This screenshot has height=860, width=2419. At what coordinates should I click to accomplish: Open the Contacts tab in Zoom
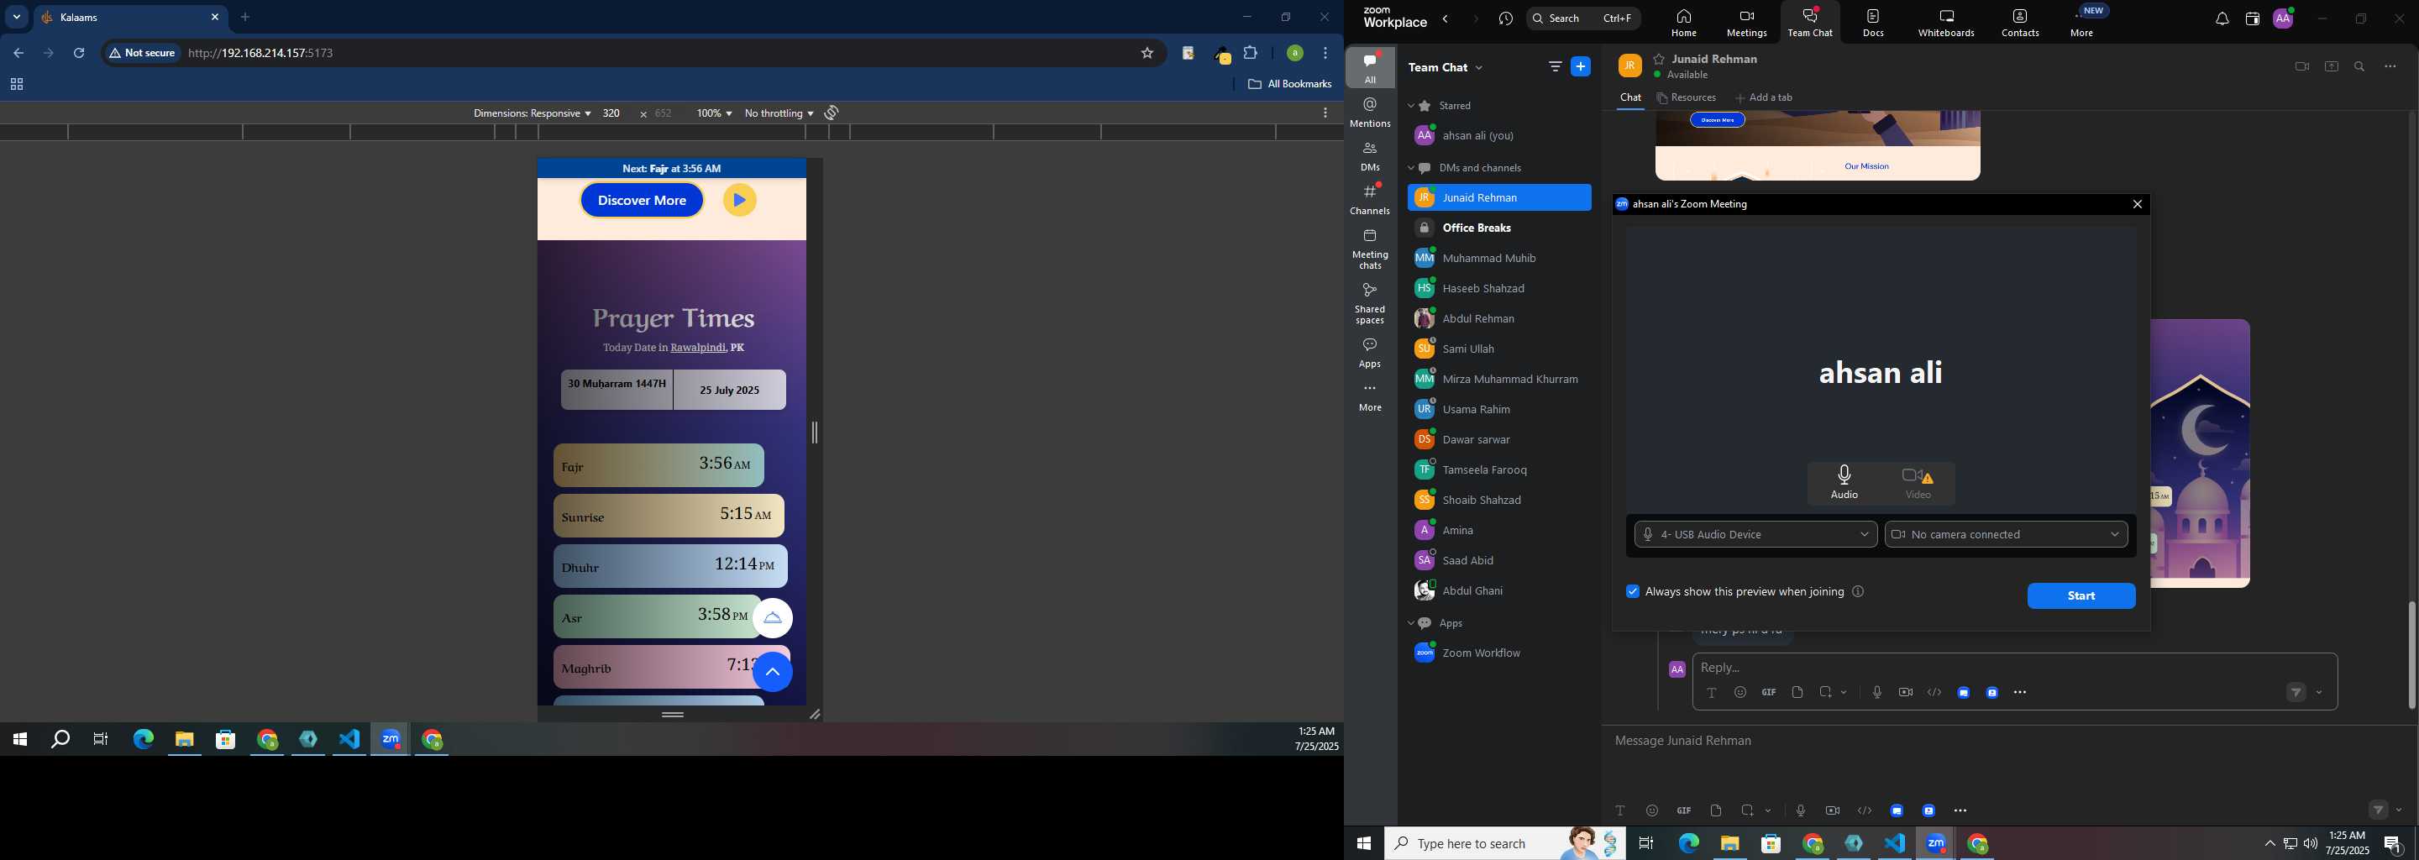[x=2019, y=23]
